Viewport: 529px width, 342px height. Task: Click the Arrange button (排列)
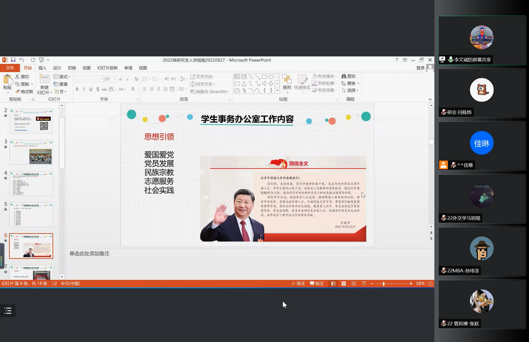pyautogui.click(x=287, y=82)
